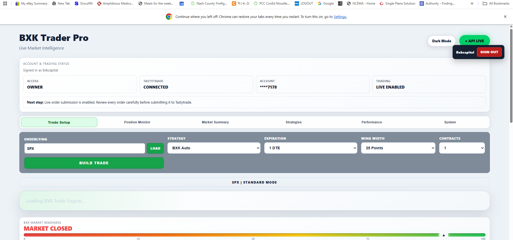
Task: Sign out of Bxkcapital
Action: click(489, 52)
